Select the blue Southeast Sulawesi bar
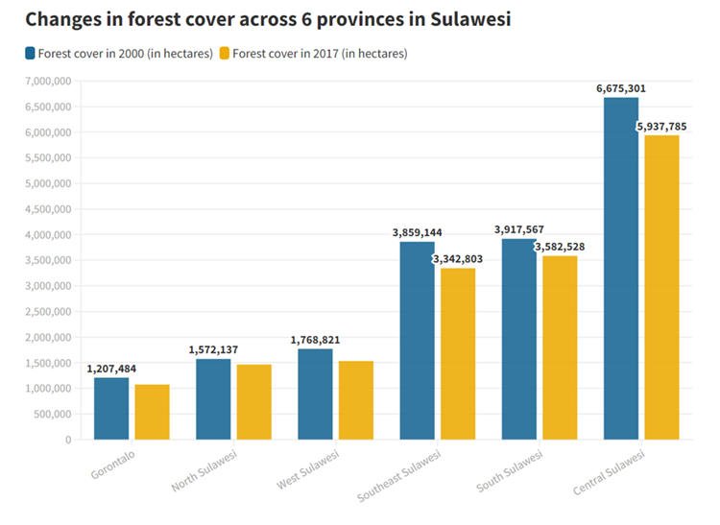This screenshot has height=525, width=720. tap(417, 340)
